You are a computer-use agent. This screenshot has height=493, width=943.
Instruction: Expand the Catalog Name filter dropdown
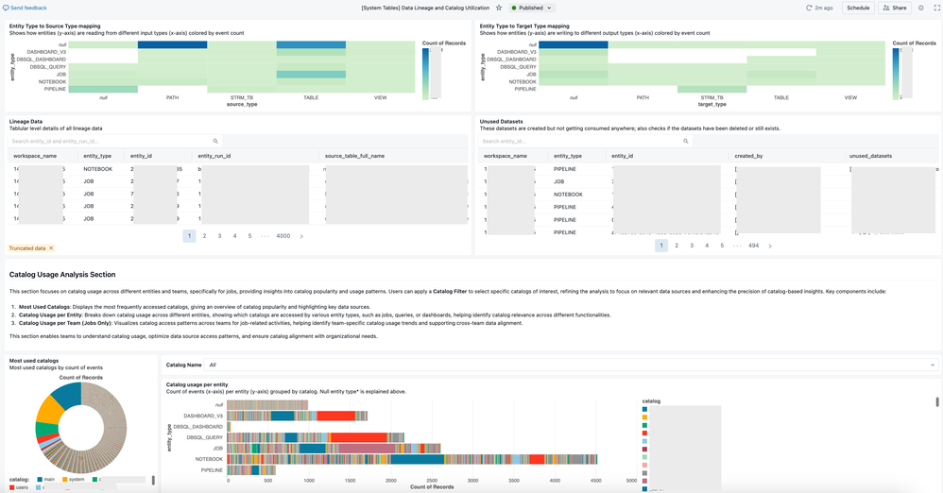pyautogui.click(x=933, y=364)
